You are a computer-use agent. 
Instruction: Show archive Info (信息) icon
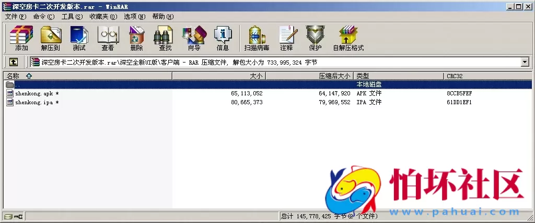(x=223, y=38)
